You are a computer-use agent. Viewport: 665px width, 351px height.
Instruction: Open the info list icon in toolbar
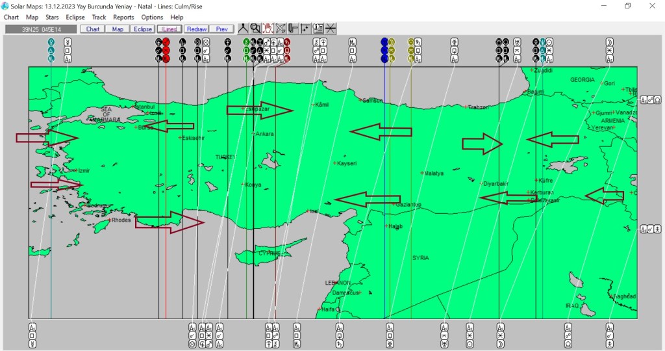pyautogui.click(x=318, y=29)
